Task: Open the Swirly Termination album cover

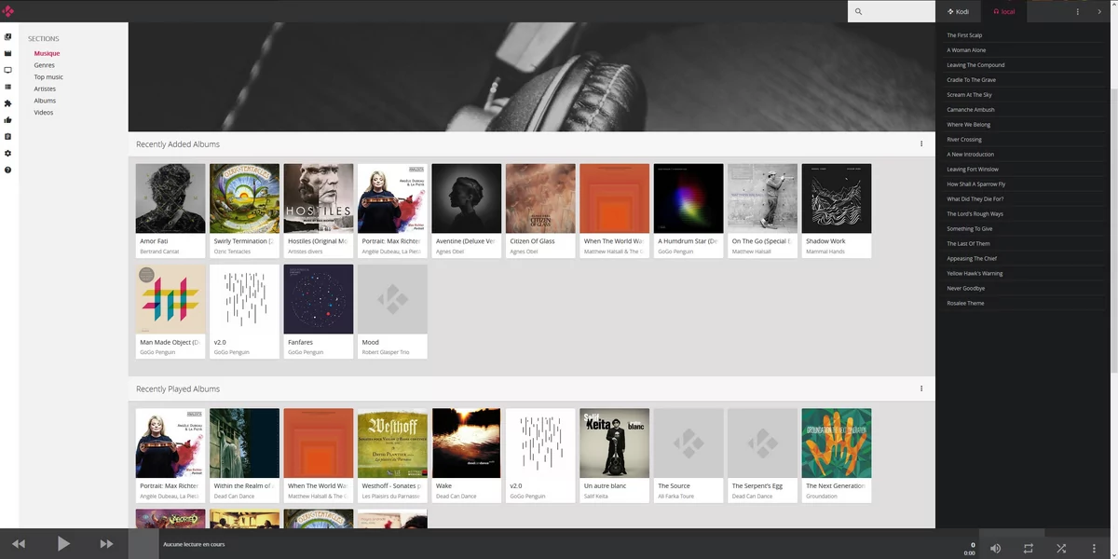Action: pos(244,198)
